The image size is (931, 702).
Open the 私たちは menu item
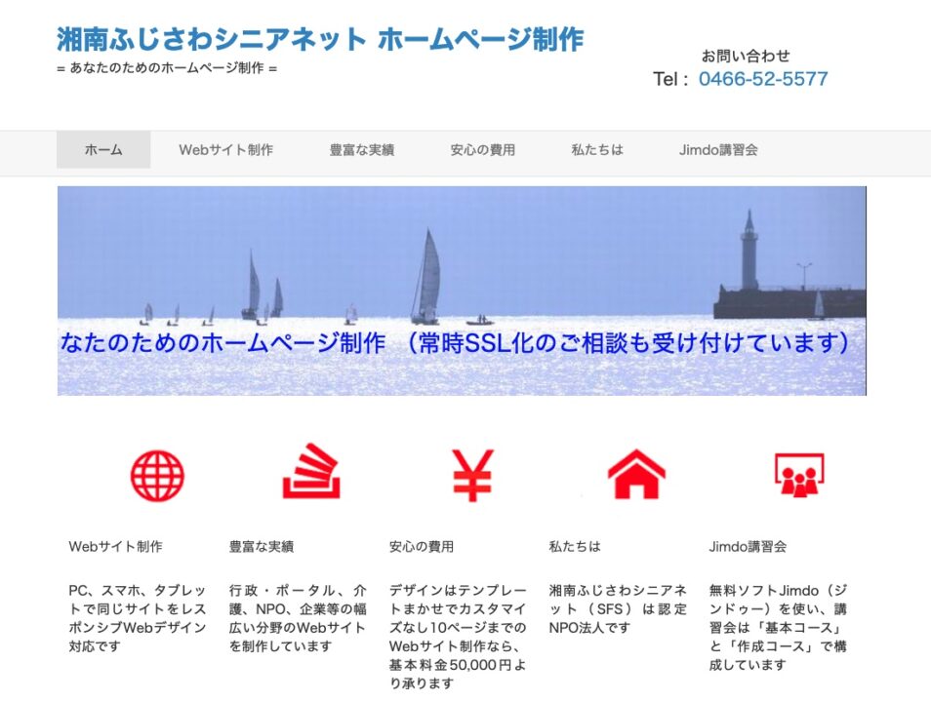coord(597,149)
